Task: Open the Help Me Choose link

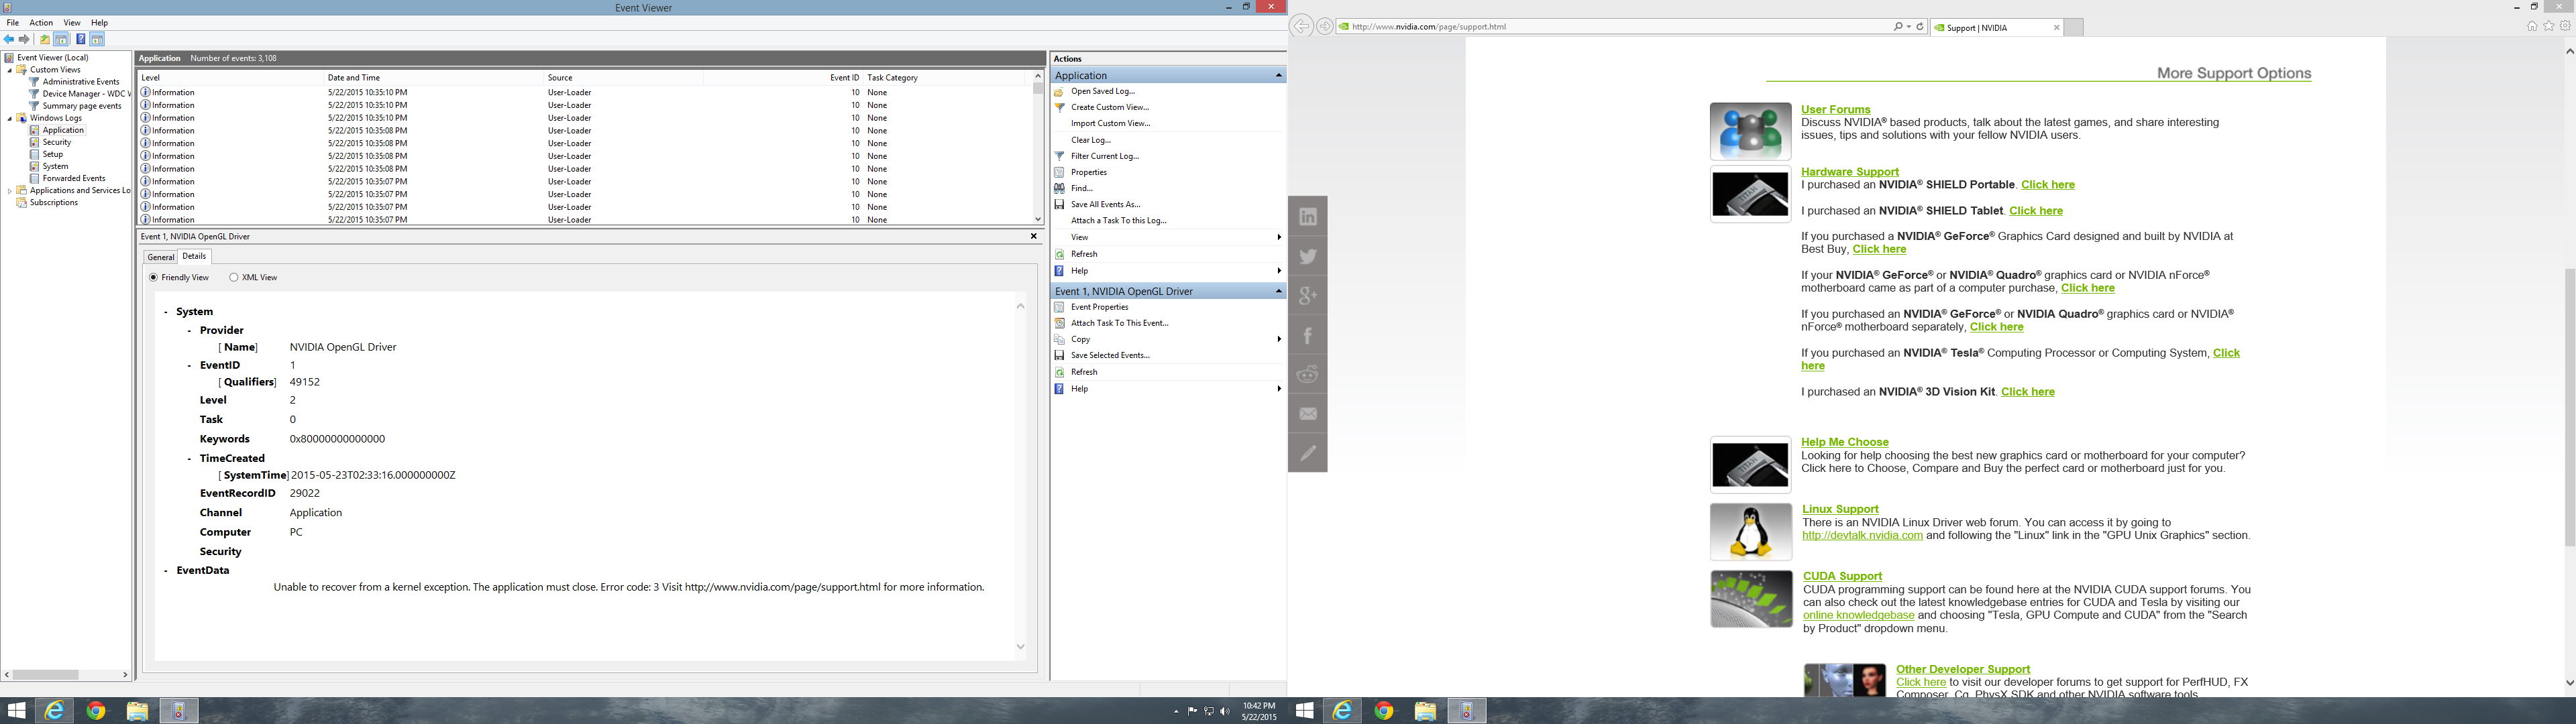Action: pyautogui.click(x=1844, y=441)
